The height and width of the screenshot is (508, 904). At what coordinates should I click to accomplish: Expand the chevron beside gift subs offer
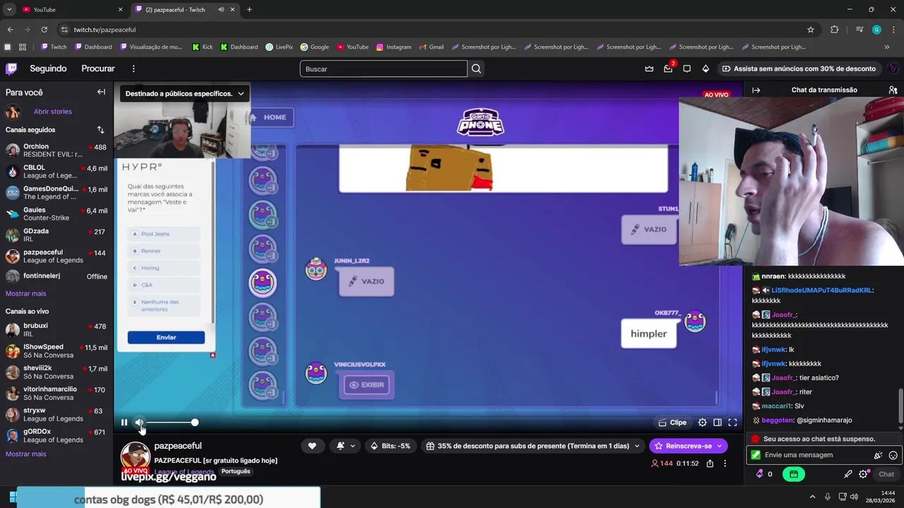coord(637,446)
